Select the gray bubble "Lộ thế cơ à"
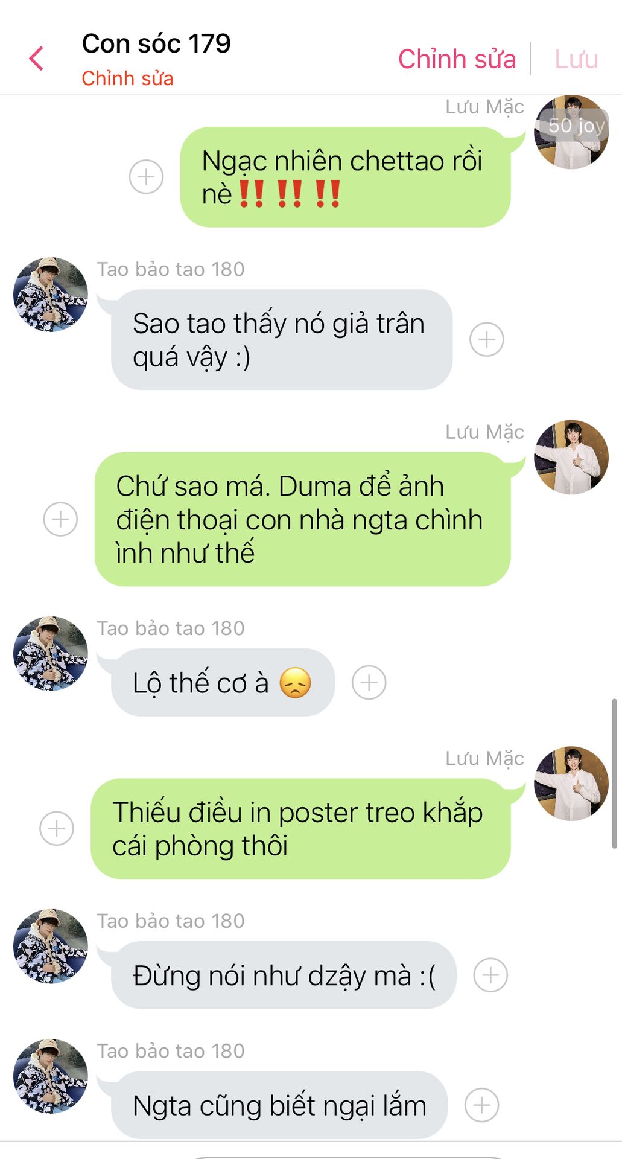 point(223,683)
